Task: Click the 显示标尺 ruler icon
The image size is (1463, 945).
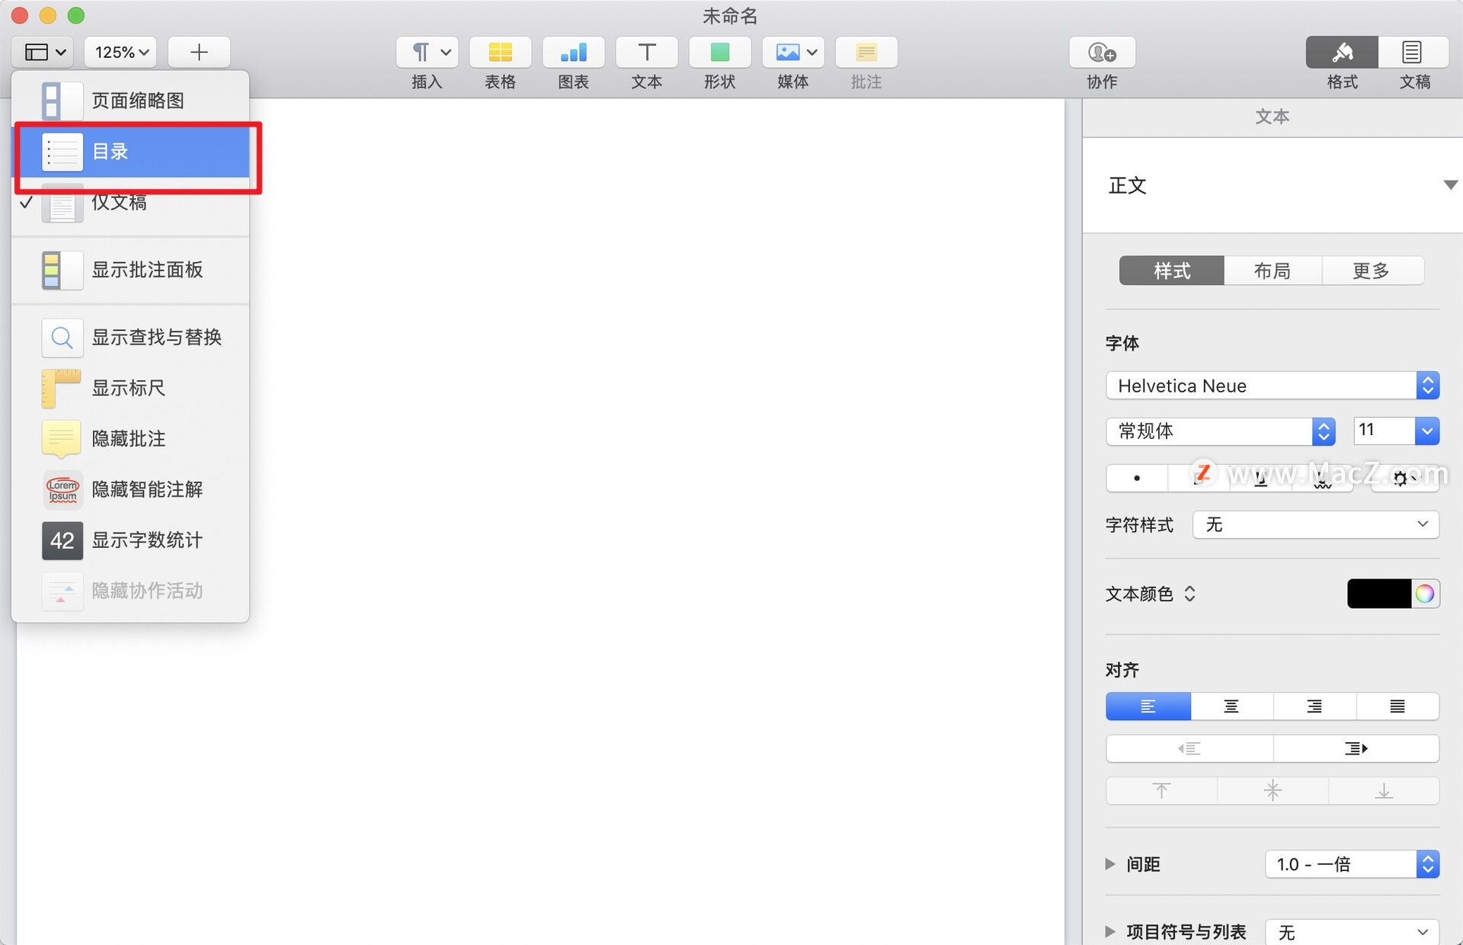Action: [62, 388]
